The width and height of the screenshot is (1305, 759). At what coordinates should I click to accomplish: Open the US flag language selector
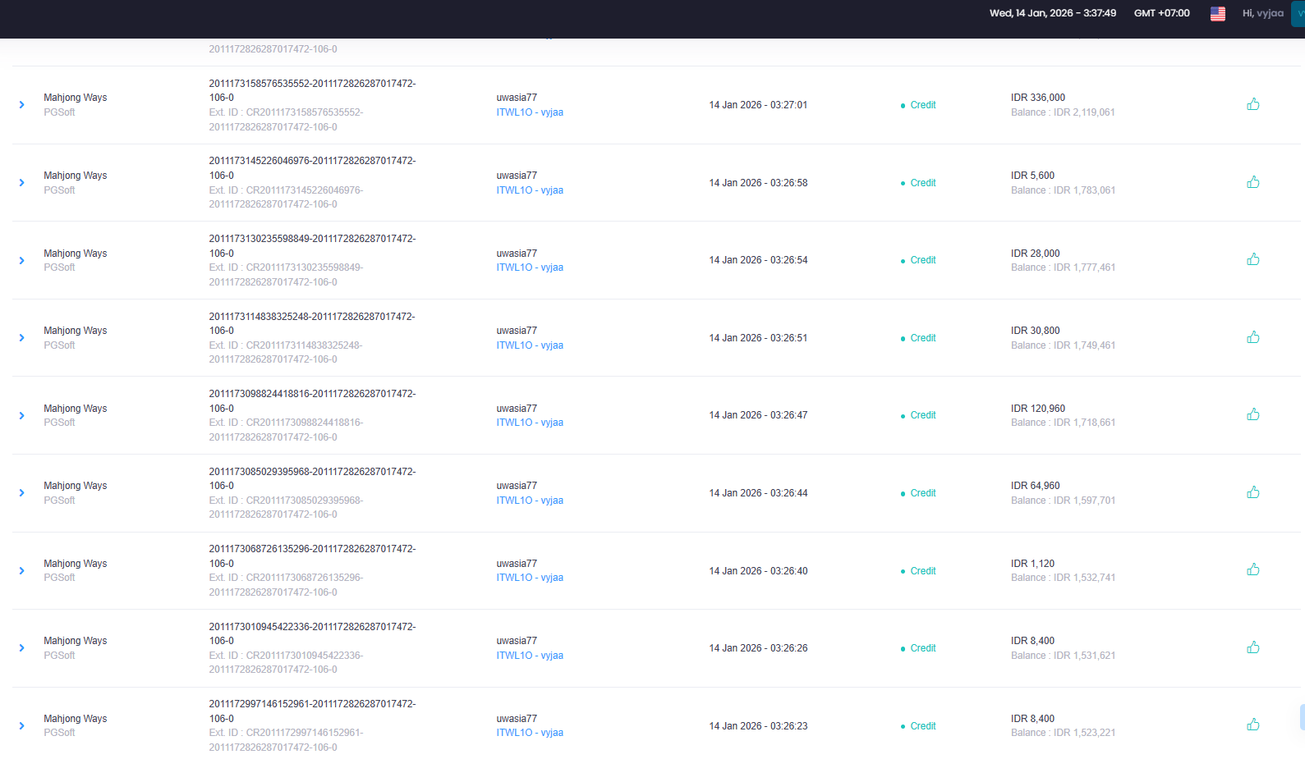point(1218,13)
